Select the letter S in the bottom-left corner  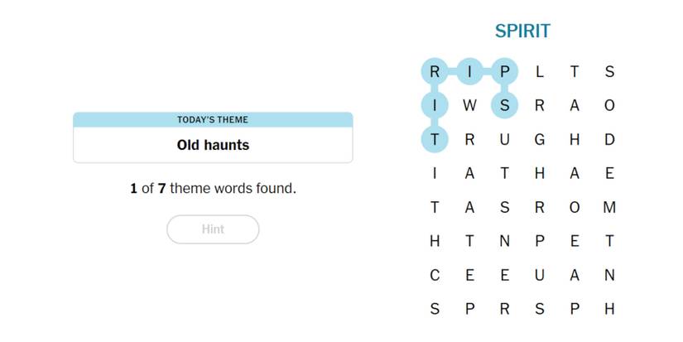coord(435,310)
